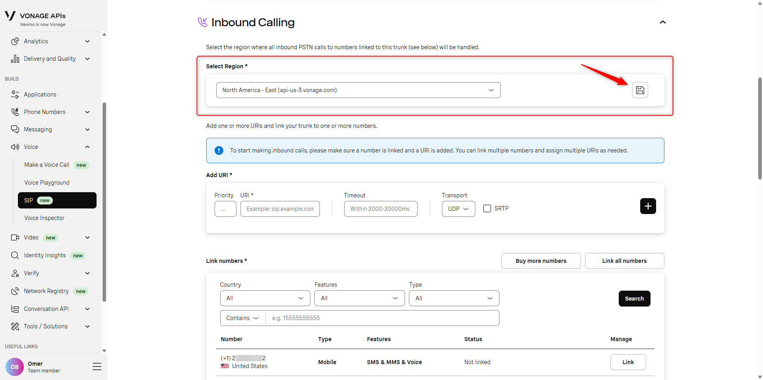
Task: Click the save region floppy disk icon
Action: [640, 90]
